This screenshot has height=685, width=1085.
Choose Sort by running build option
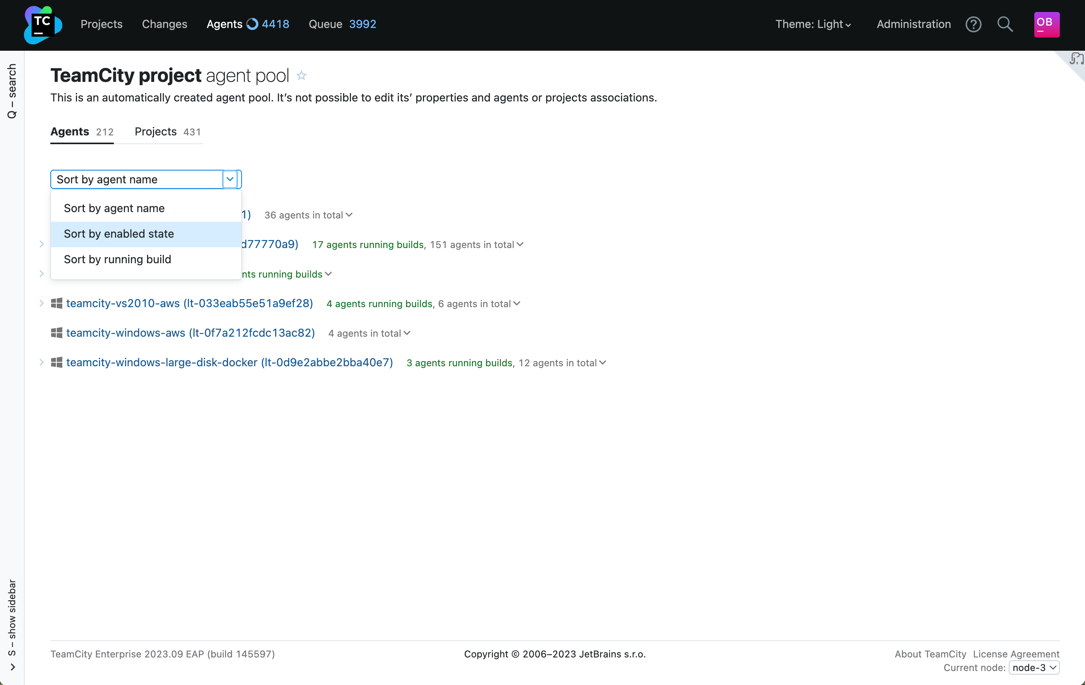pos(117,259)
